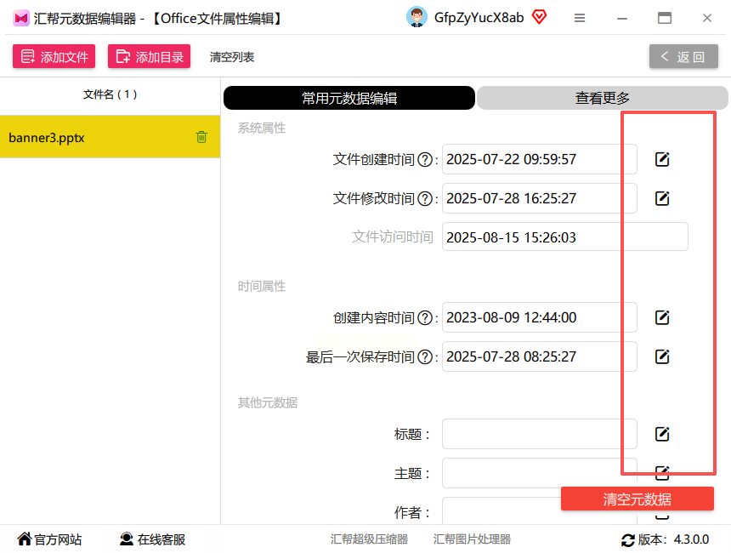Image resolution: width=731 pixels, height=553 pixels.
Task: Click the version refresh icon
Action: [627, 540]
